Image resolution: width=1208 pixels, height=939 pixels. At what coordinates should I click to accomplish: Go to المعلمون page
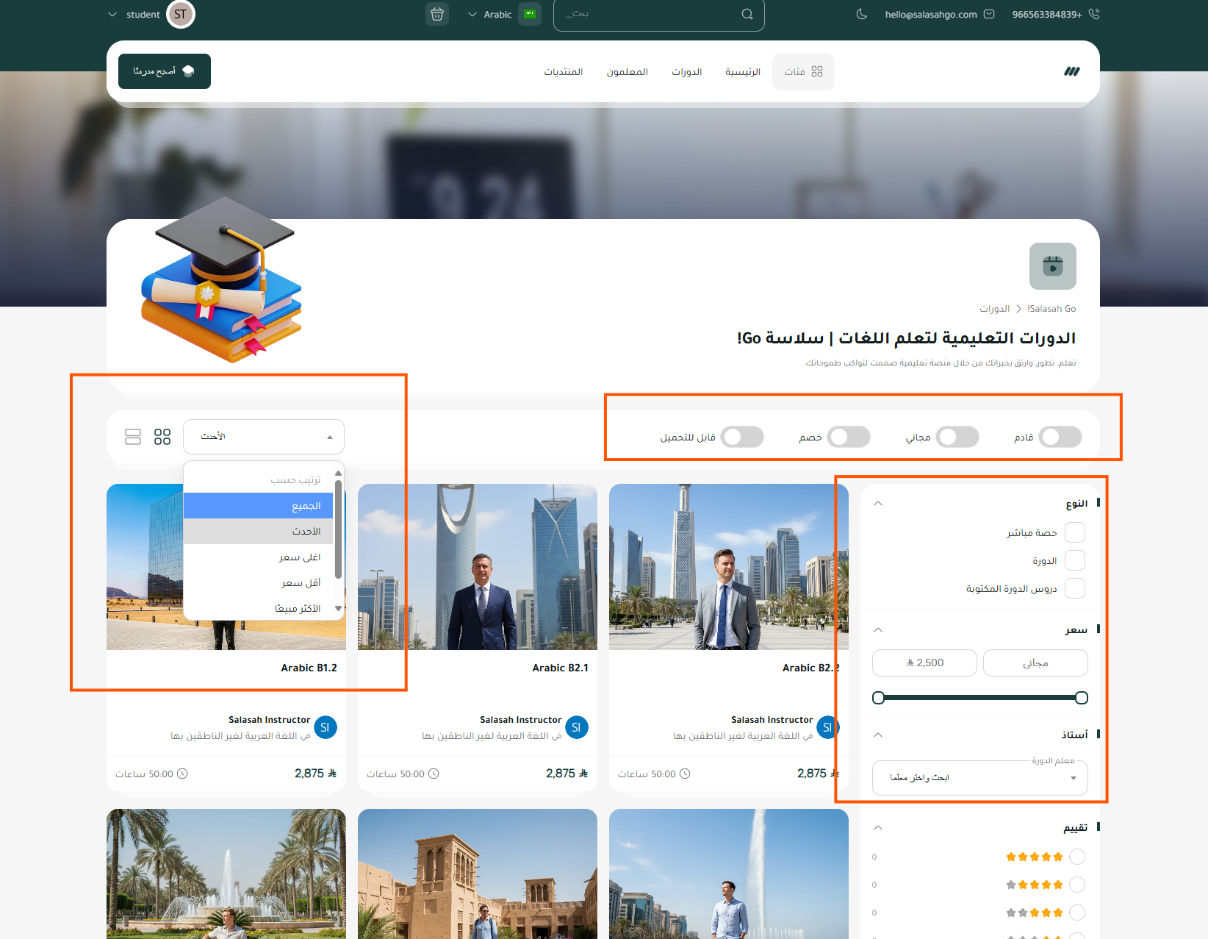point(627,71)
